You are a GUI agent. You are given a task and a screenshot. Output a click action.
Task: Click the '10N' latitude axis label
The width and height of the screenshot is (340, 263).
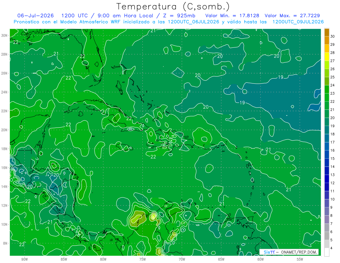(5, 224)
